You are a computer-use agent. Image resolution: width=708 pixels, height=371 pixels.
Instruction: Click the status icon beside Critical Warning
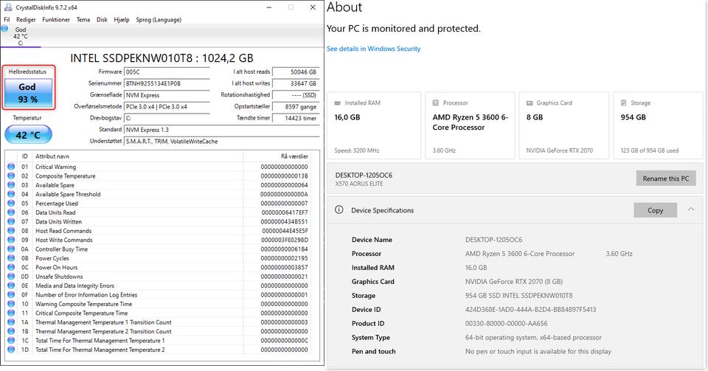[x=11, y=167]
